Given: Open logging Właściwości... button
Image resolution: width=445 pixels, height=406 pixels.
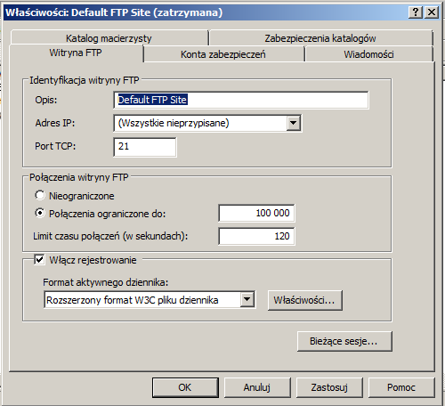Looking at the screenshot, I should pyautogui.click(x=305, y=300).
